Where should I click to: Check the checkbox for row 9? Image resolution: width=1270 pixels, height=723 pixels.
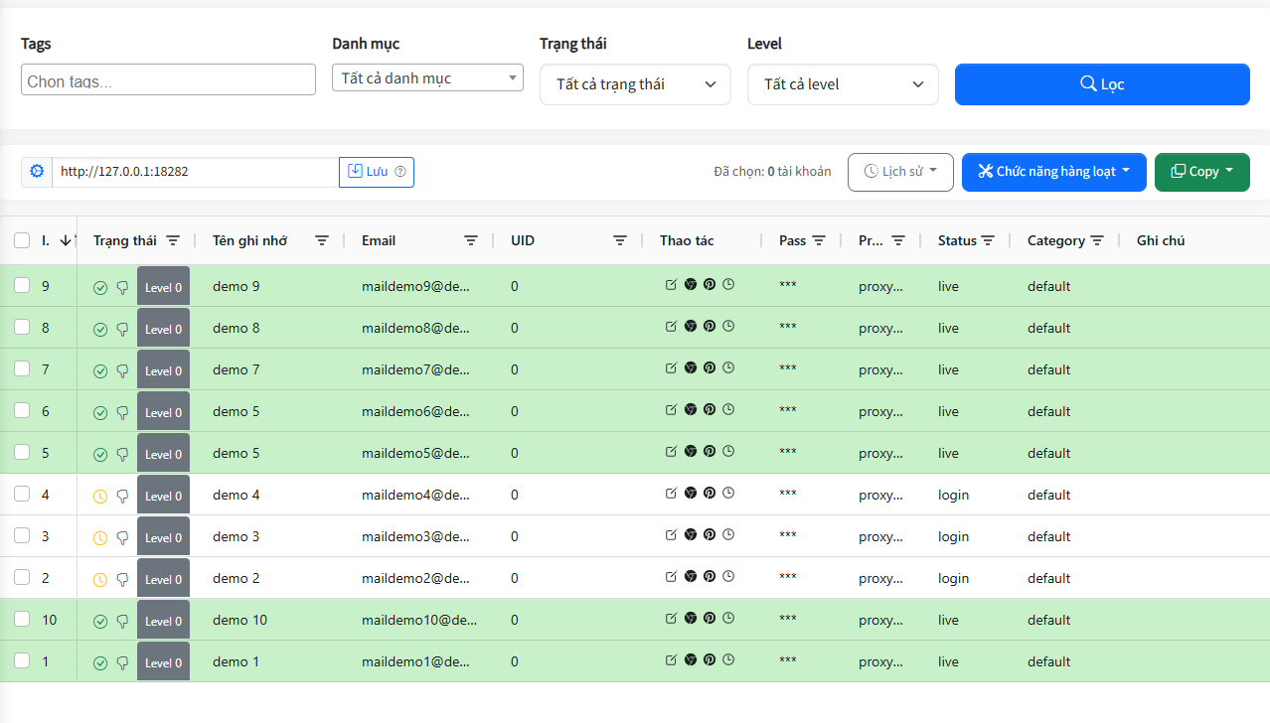(22, 286)
